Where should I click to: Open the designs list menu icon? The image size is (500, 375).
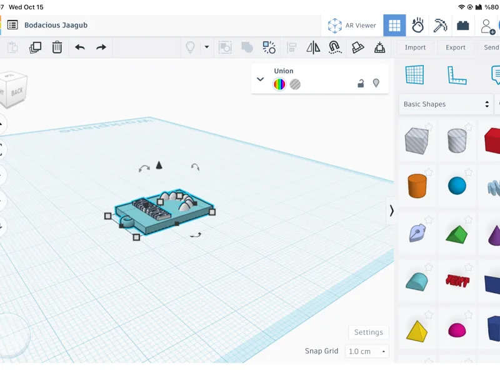tap(12, 25)
